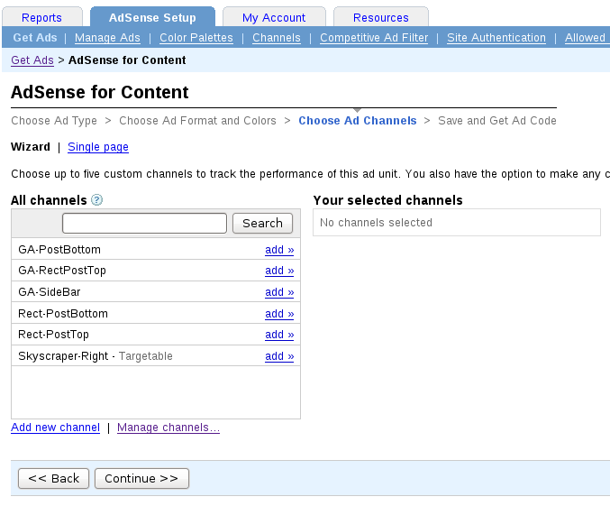Open Competitive Ad Filter link
Image resolution: width=610 pixels, height=506 pixels.
(374, 38)
